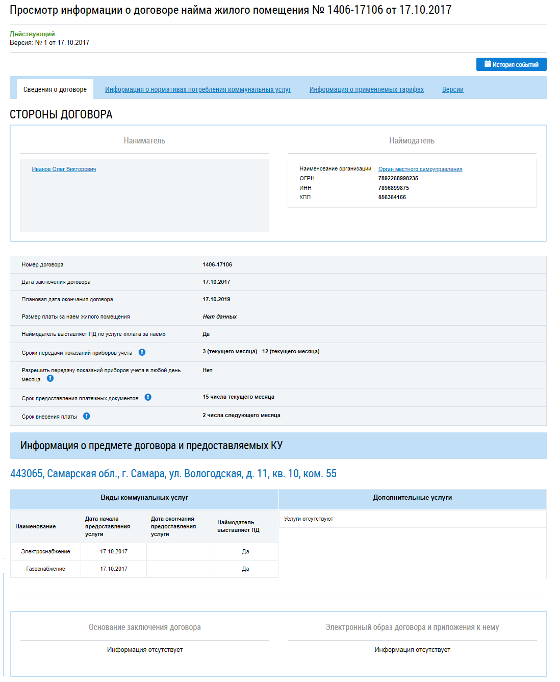
Task: Open tenant link Иванов Олег Викторович
Action: click(64, 169)
